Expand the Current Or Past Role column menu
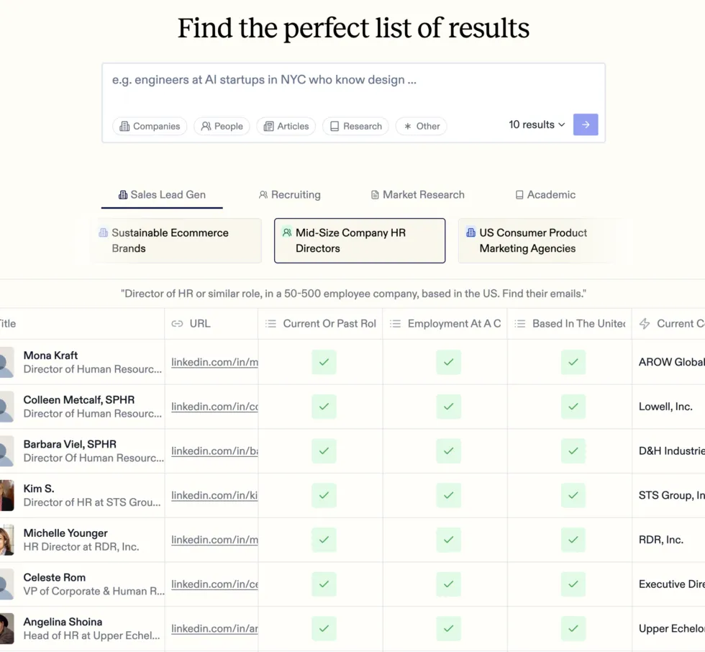 pos(271,323)
